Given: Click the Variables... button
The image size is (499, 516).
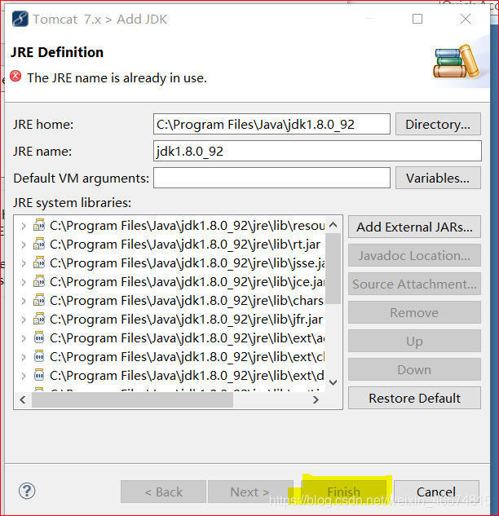Looking at the screenshot, I should pos(438,178).
